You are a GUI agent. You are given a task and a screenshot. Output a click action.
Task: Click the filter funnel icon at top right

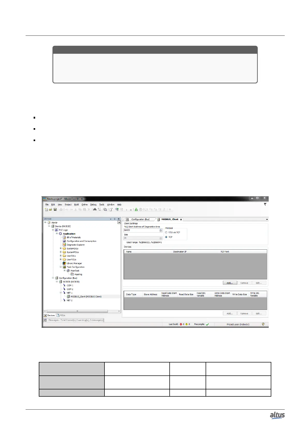click(x=265, y=205)
